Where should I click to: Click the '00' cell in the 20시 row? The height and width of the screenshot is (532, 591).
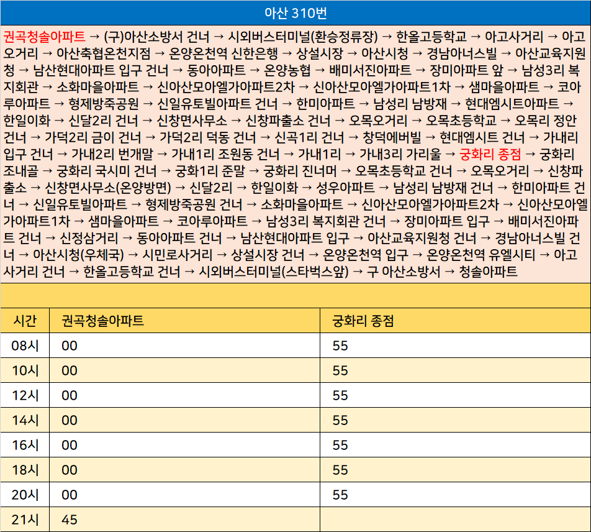(x=185, y=495)
